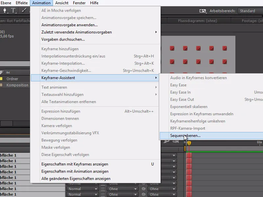
Task: Choose Sequenzebenen... in the Keyframe-Assistent submenu
Action: click(x=211, y=136)
